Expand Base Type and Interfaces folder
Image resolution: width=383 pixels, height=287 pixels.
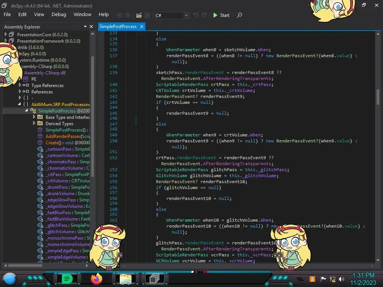click(x=34, y=117)
